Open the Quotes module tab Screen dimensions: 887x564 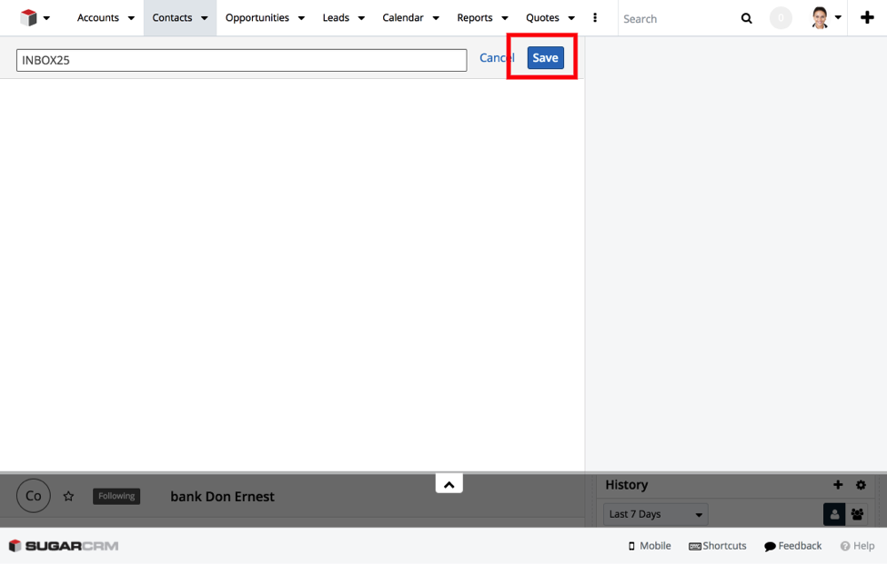pos(542,17)
